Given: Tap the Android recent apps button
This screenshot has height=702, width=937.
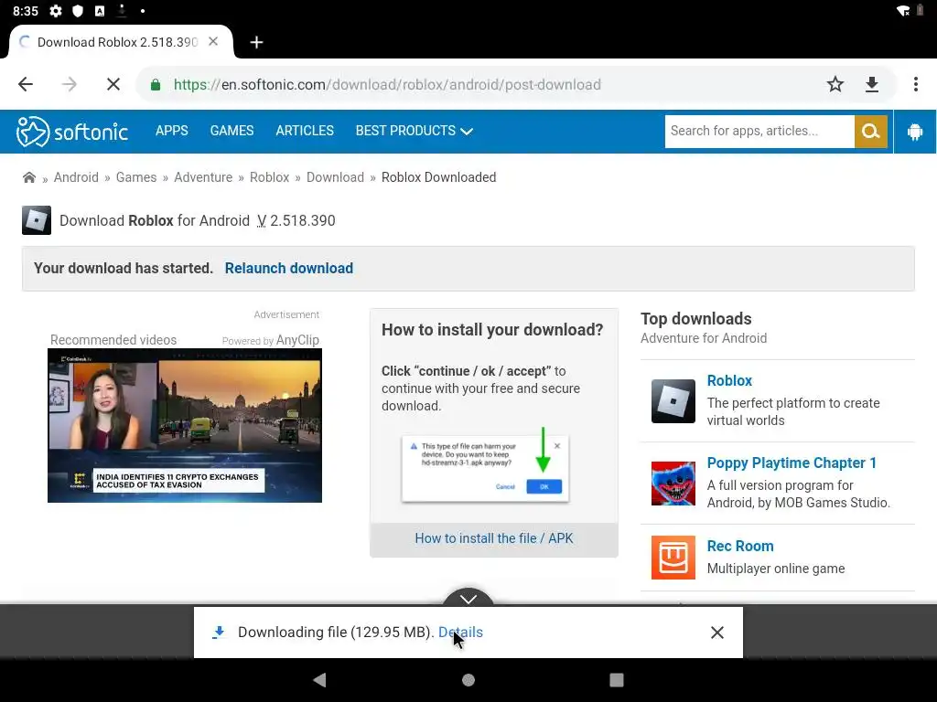Looking at the screenshot, I should (x=616, y=680).
